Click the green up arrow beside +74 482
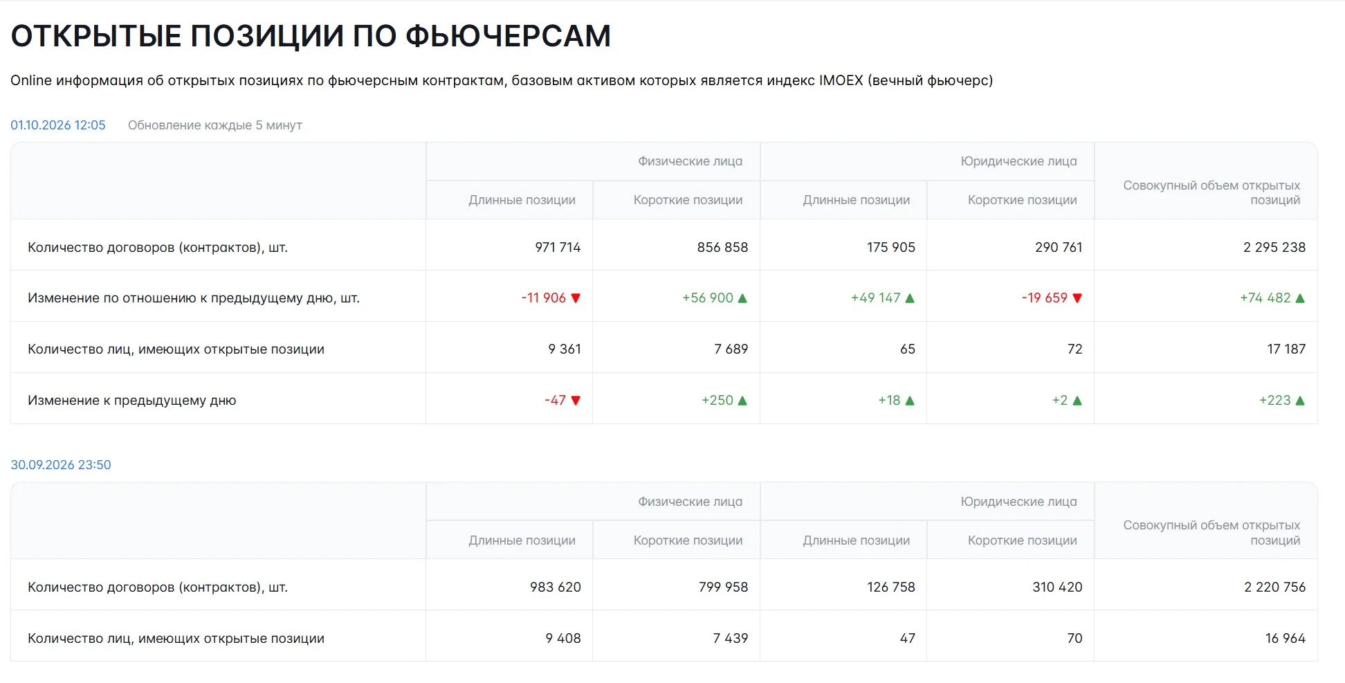Viewport: 1345px width, 683px height. click(1300, 298)
